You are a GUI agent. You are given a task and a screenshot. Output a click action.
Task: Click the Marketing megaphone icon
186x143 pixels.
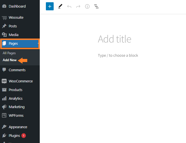point(4,107)
